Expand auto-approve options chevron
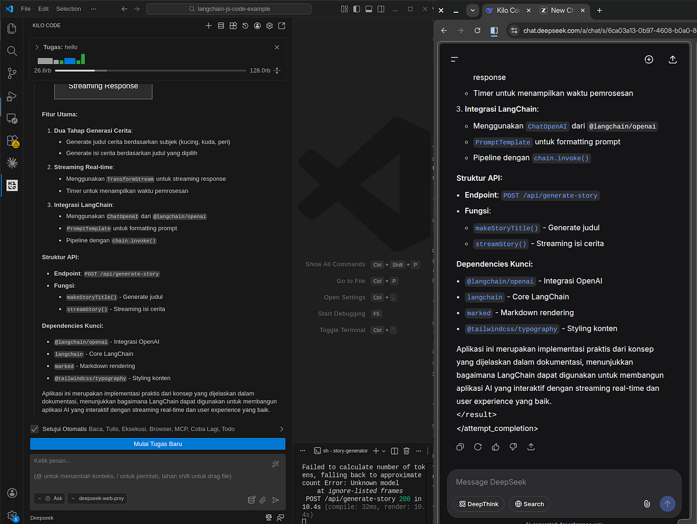 pyautogui.click(x=282, y=429)
